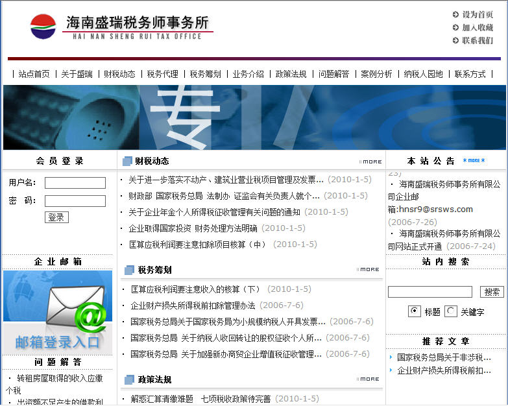Click the 政策法规 section header icon
This screenshot has height=406, width=508.
pos(129,379)
